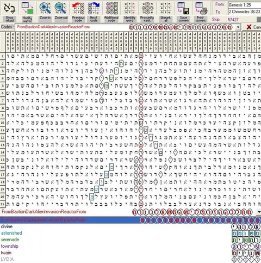Select the 'LYDIA' term in the list
261x263 pixels.
[x=7, y=259]
